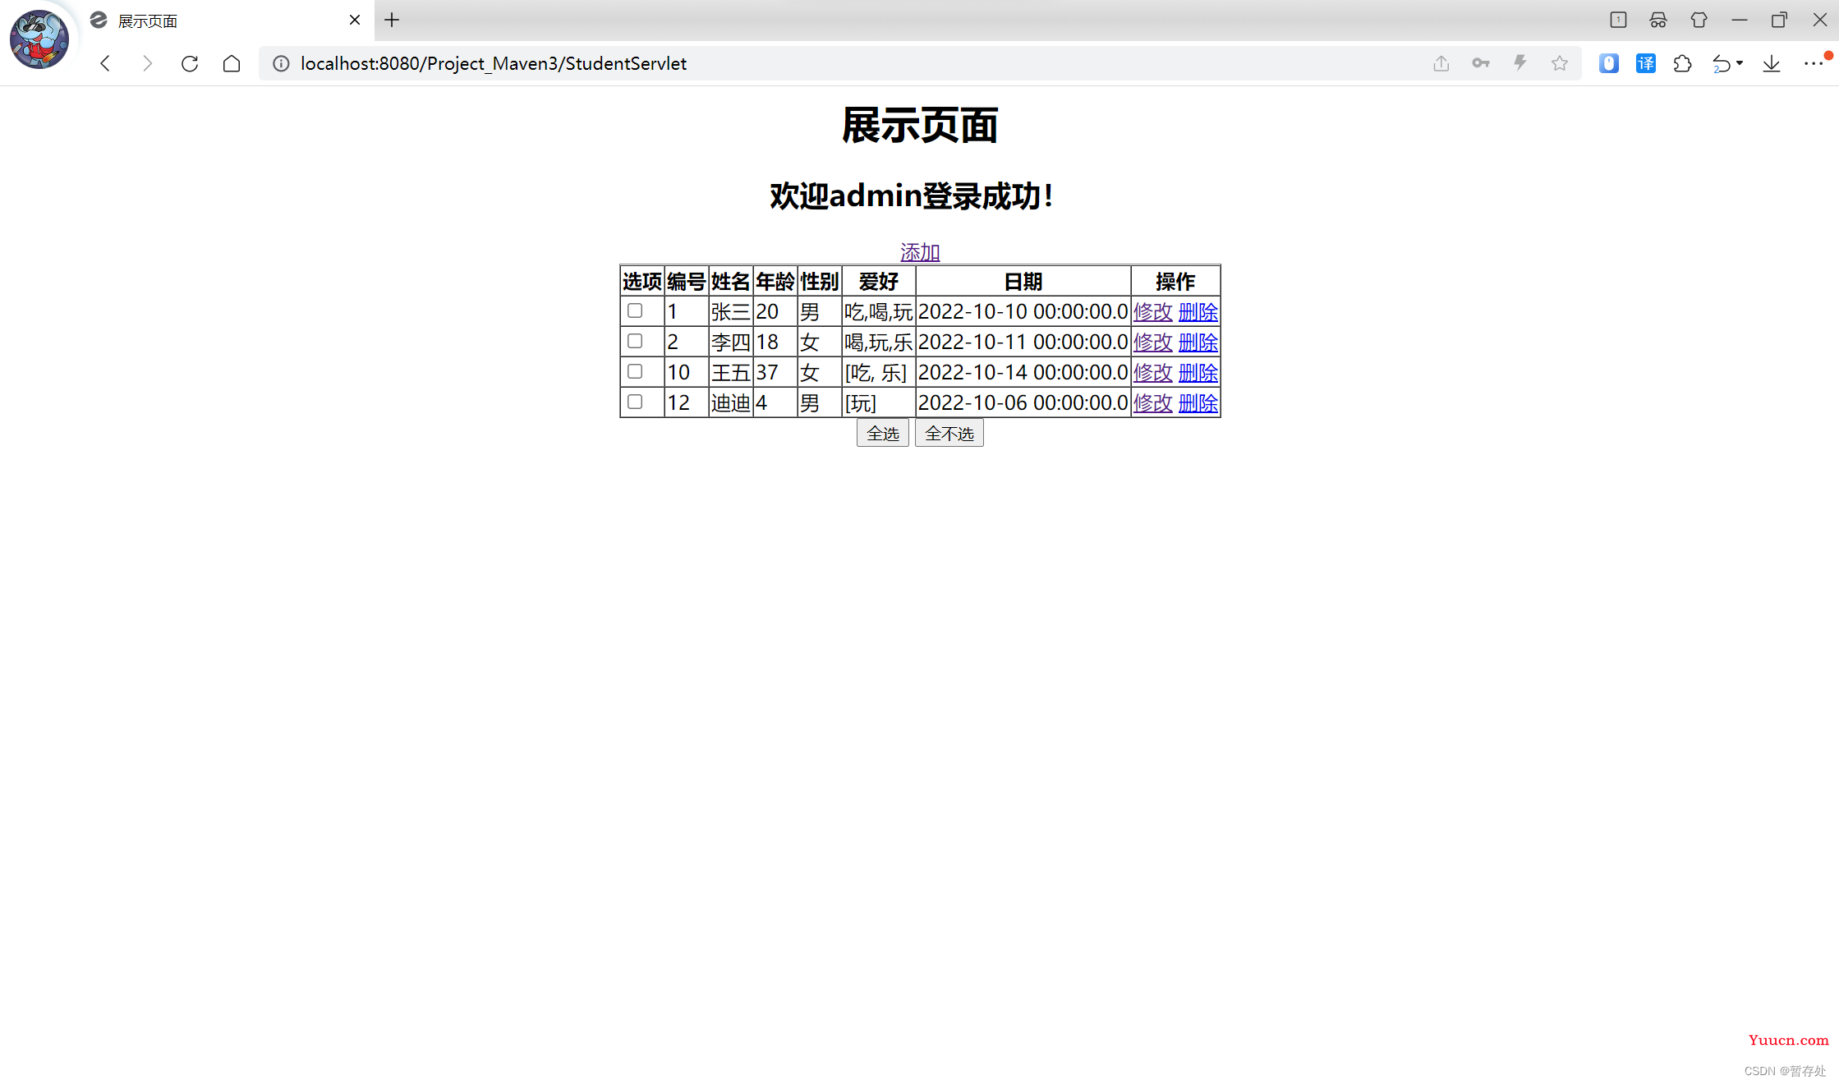Toggle incognito mode icon in title bar
This screenshot has height=1085, width=1839.
pos(1658,20)
